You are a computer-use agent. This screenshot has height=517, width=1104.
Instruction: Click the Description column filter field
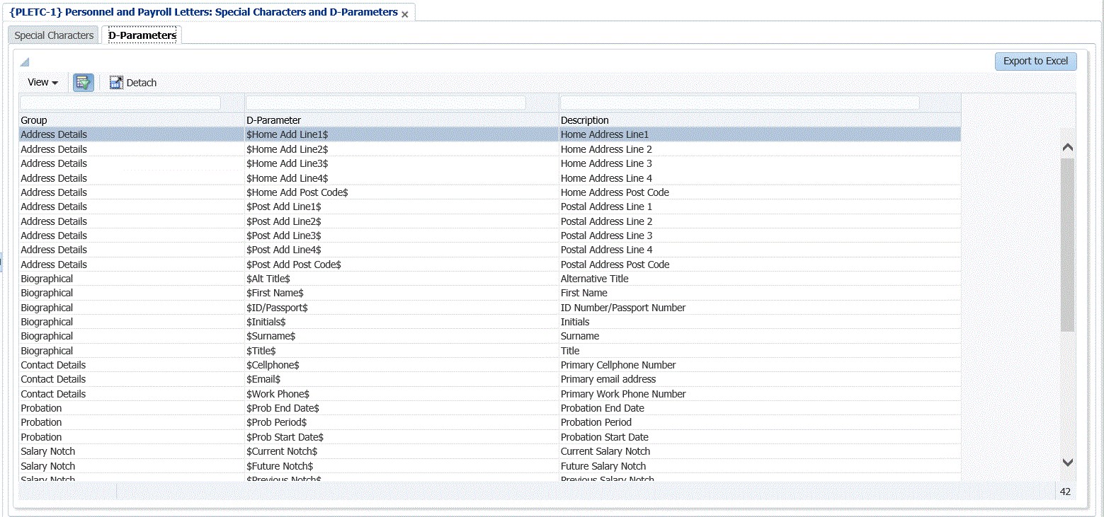(x=739, y=103)
